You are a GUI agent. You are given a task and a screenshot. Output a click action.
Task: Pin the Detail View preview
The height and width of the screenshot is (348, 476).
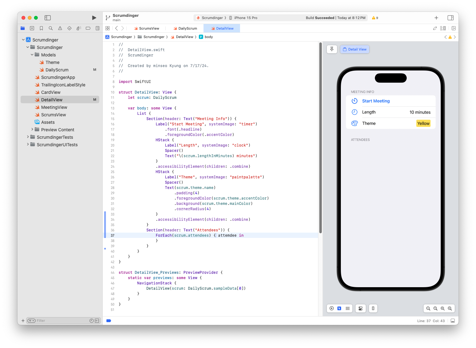pos(332,49)
